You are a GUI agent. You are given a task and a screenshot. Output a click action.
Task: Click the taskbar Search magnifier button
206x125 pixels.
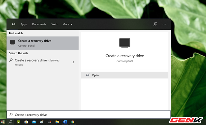click(10, 122)
